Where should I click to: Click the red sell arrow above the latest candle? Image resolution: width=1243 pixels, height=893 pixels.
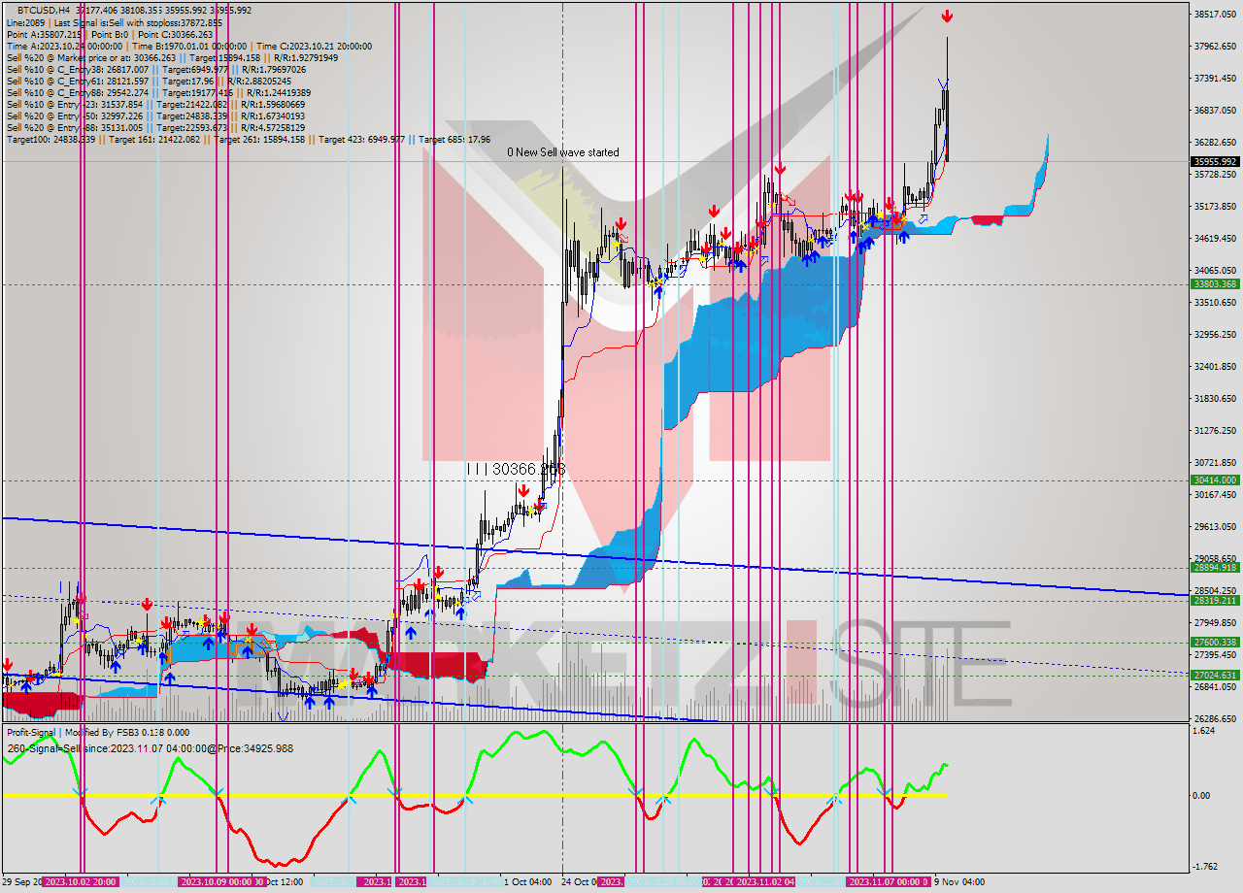click(947, 17)
